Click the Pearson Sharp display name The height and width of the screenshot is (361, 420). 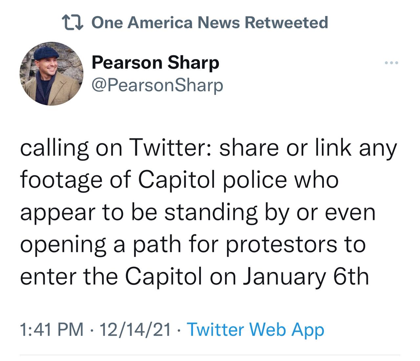click(x=155, y=62)
